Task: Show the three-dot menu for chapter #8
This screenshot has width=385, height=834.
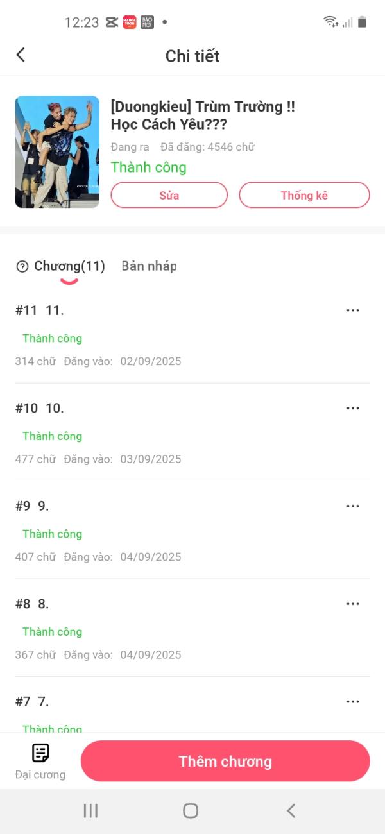Action: point(352,604)
